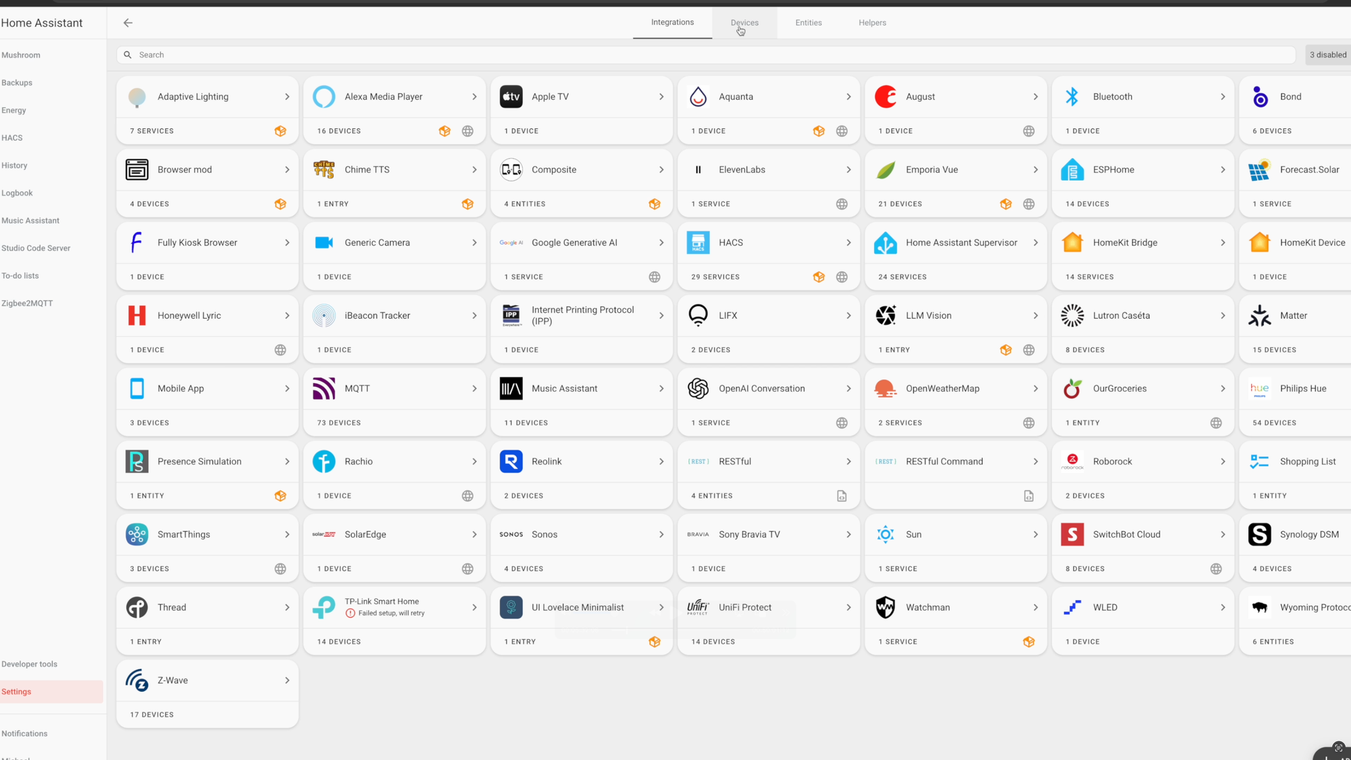This screenshot has width=1351, height=760.
Task: Click the ESPHome logo icon
Action: pyautogui.click(x=1073, y=170)
